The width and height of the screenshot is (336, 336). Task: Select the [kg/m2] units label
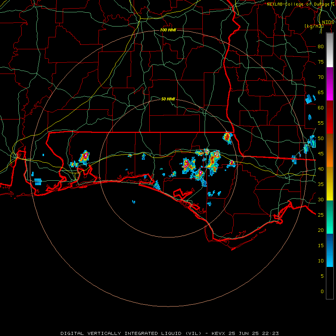coord(314,26)
